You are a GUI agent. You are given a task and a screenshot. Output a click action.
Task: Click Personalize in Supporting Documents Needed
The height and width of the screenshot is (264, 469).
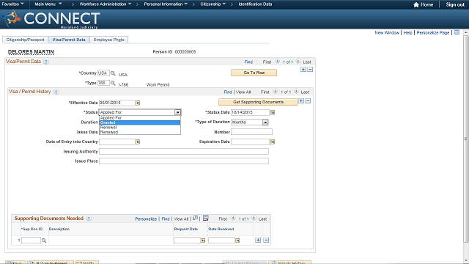[146, 219]
